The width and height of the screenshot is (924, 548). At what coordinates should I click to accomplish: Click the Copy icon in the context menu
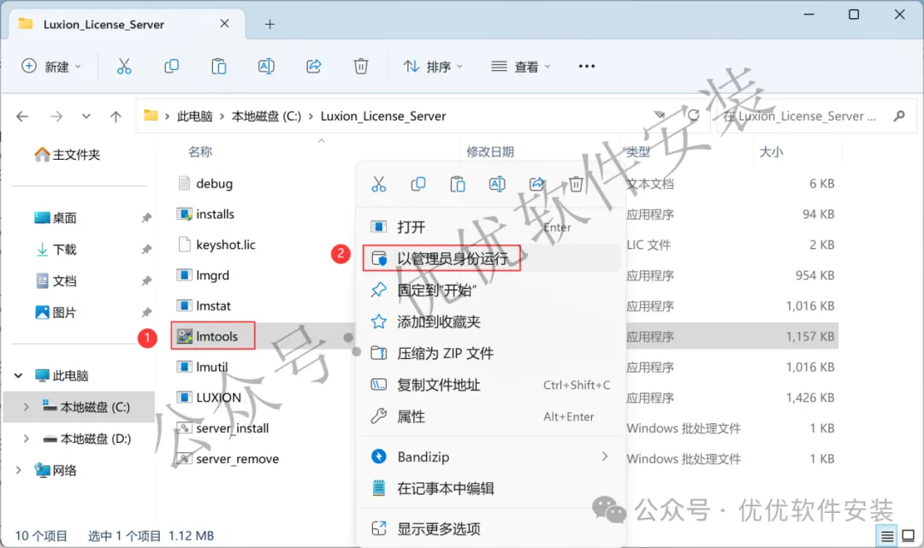[x=418, y=185]
